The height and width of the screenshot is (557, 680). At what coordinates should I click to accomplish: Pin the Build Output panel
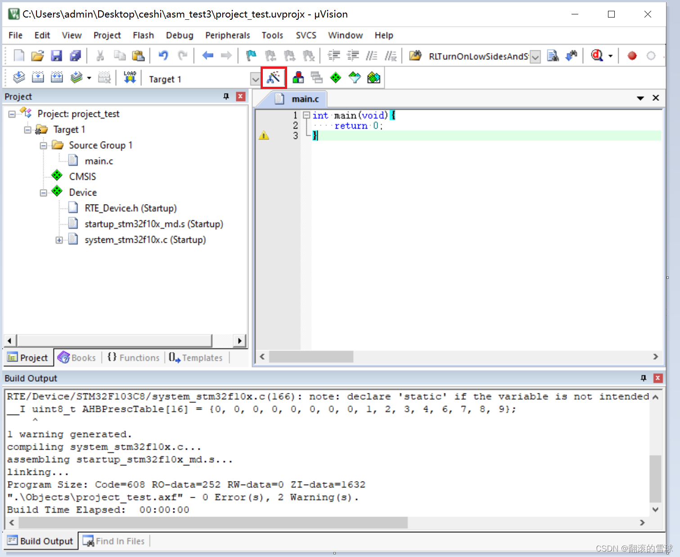coord(644,378)
